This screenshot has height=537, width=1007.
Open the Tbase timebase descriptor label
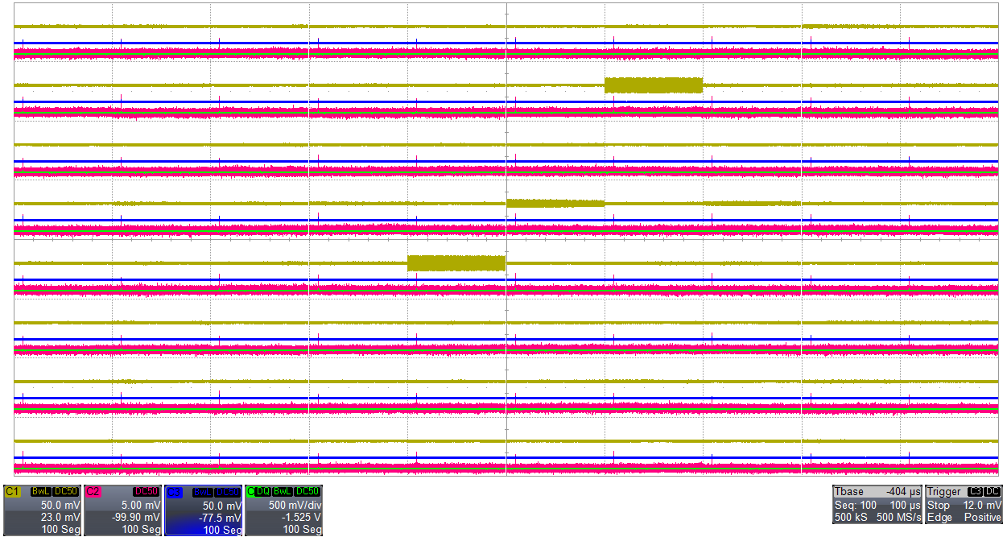coord(850,491)
